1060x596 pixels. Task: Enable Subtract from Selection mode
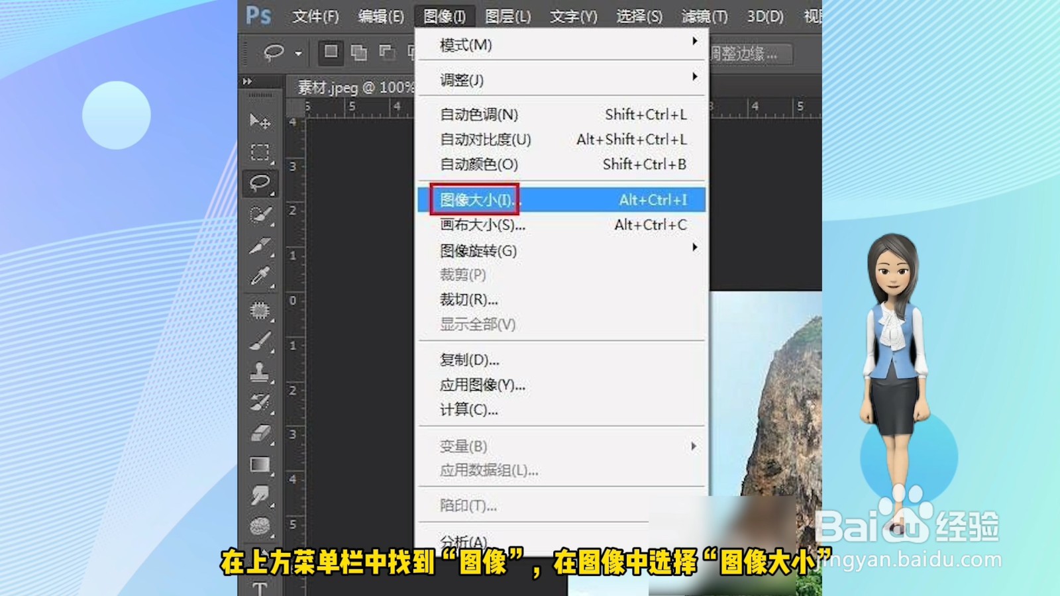click(x=387, y=53)
